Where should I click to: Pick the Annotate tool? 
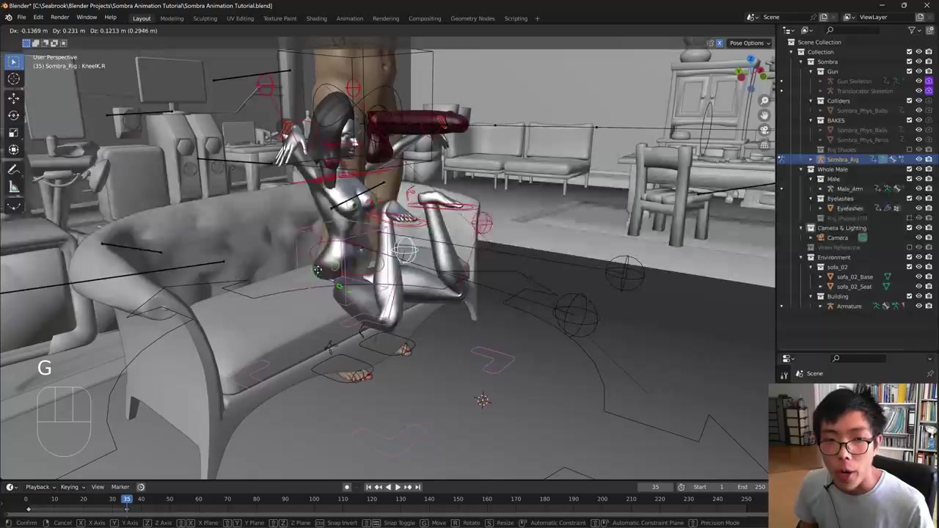click(13, 170)
